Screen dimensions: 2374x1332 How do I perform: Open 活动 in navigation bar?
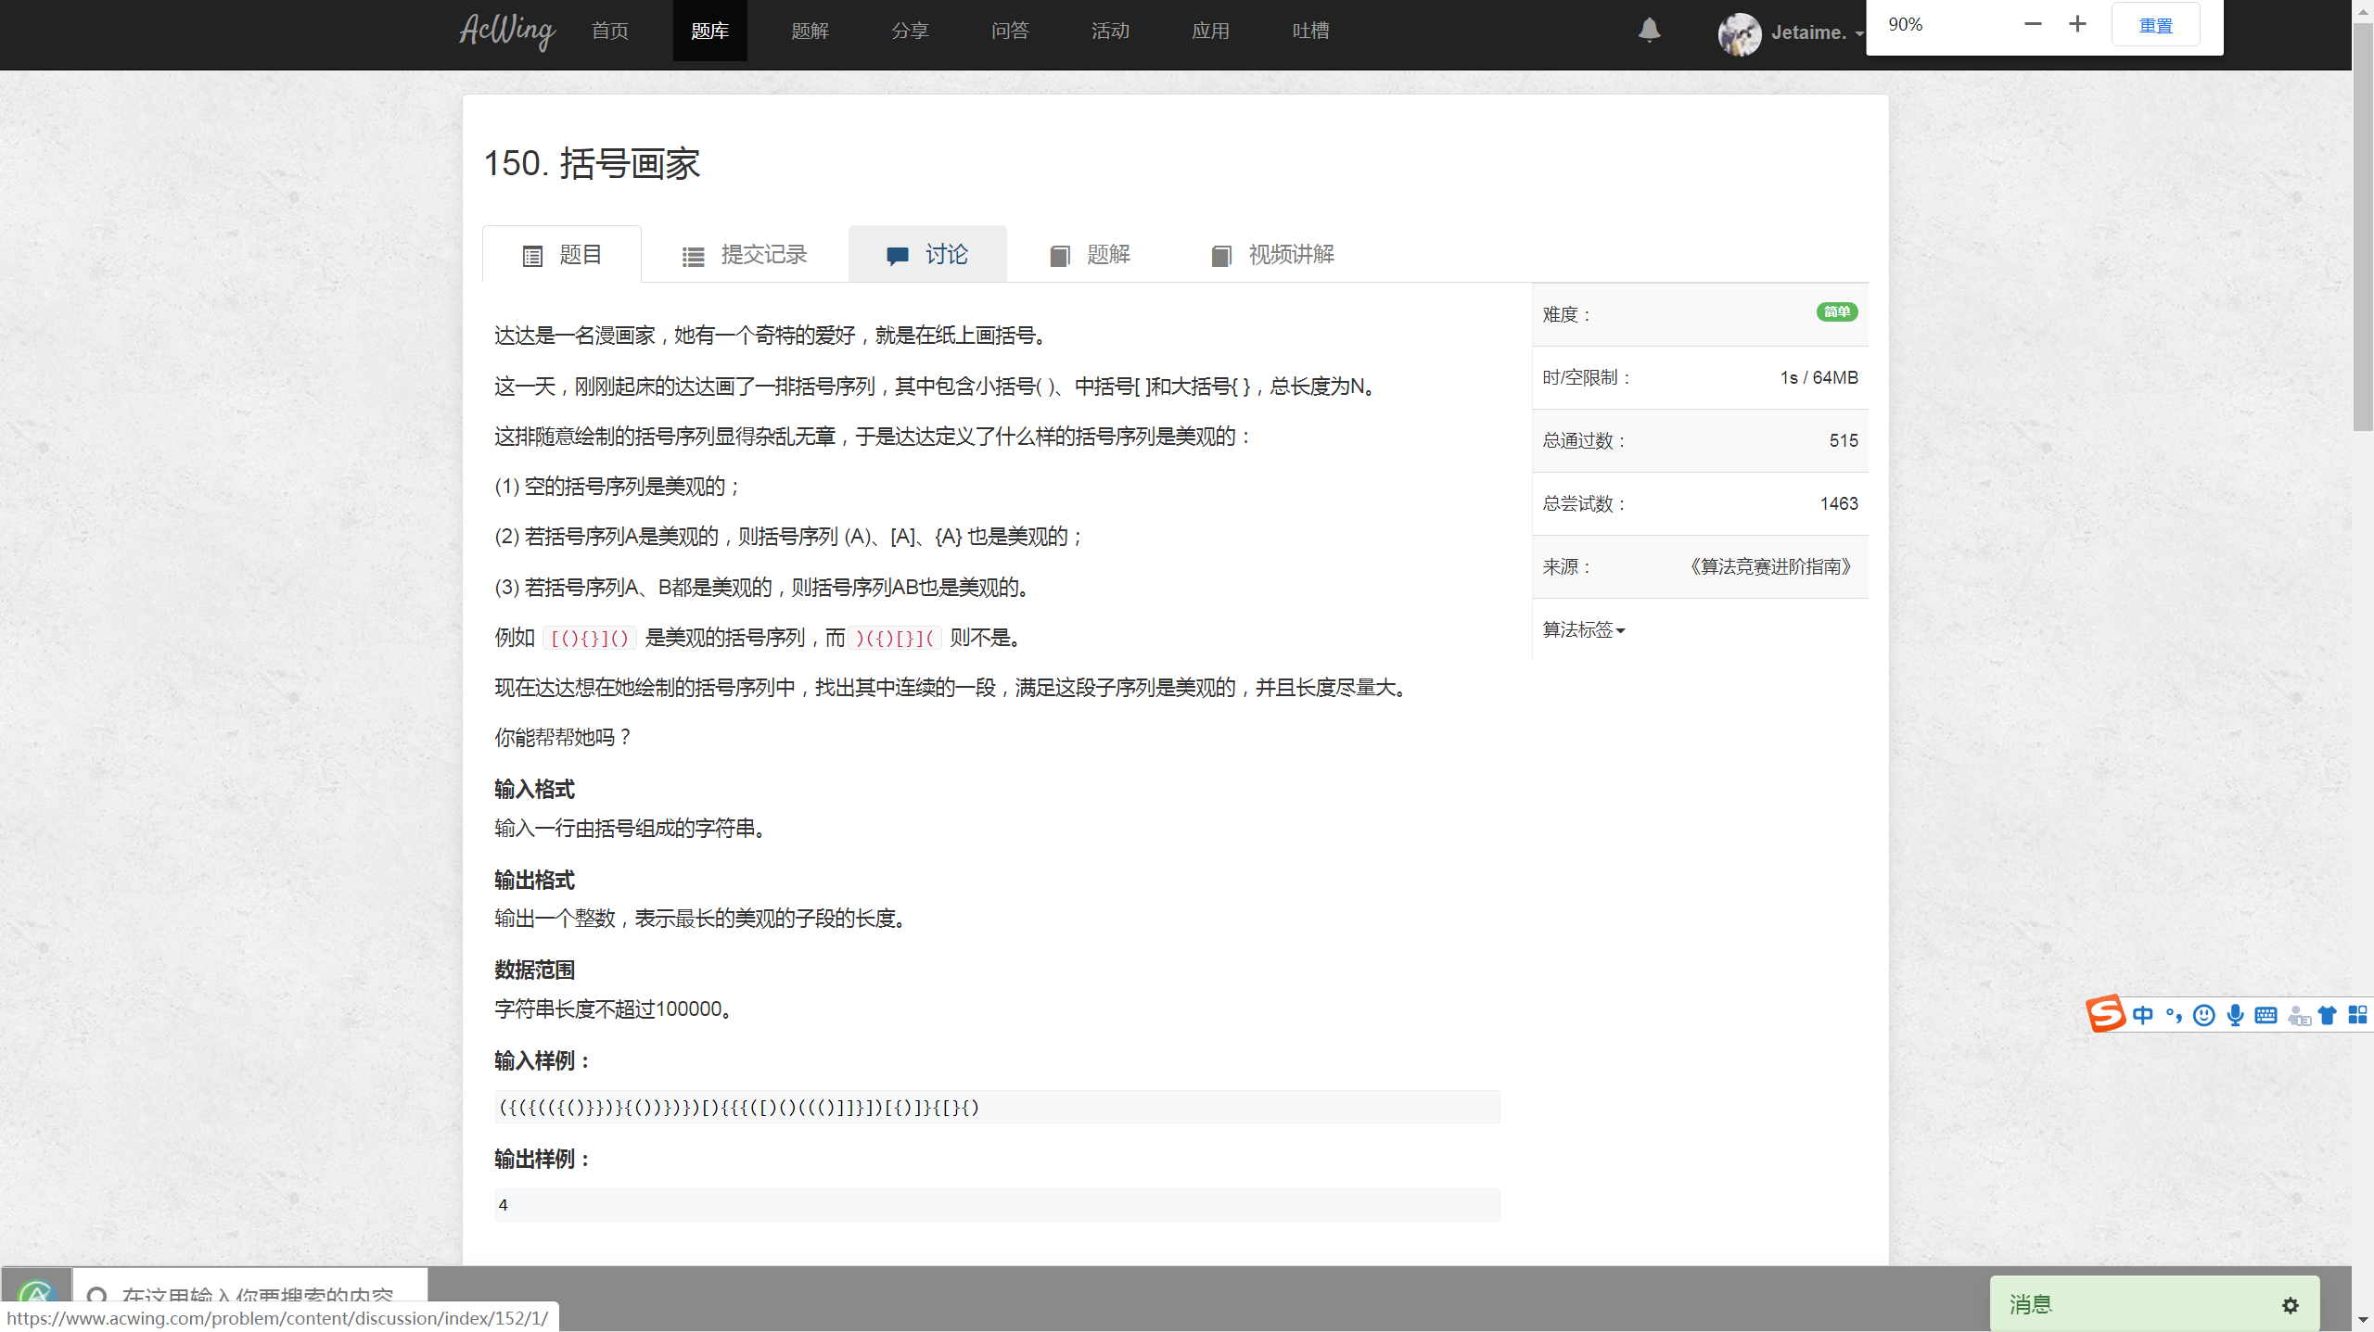pos(1110,31)
